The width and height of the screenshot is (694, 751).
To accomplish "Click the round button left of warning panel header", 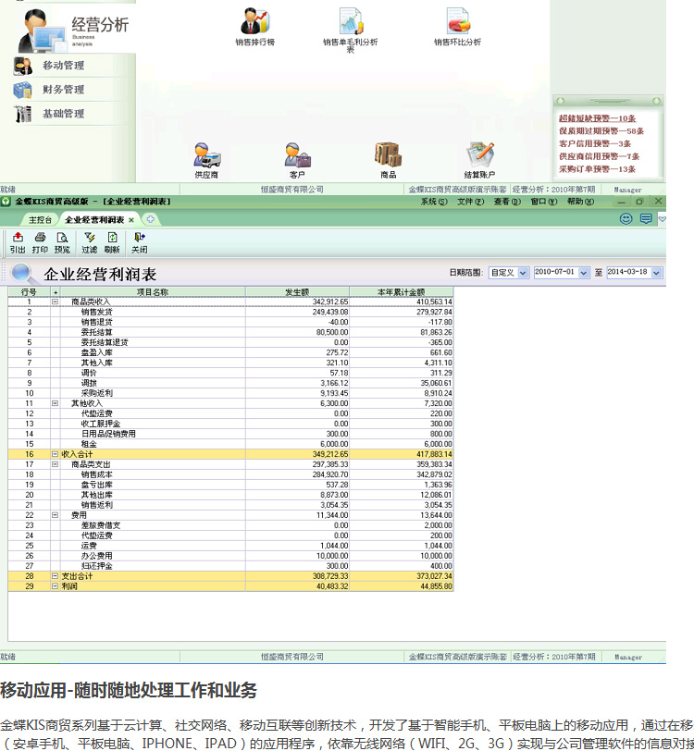I will (560, 101).
